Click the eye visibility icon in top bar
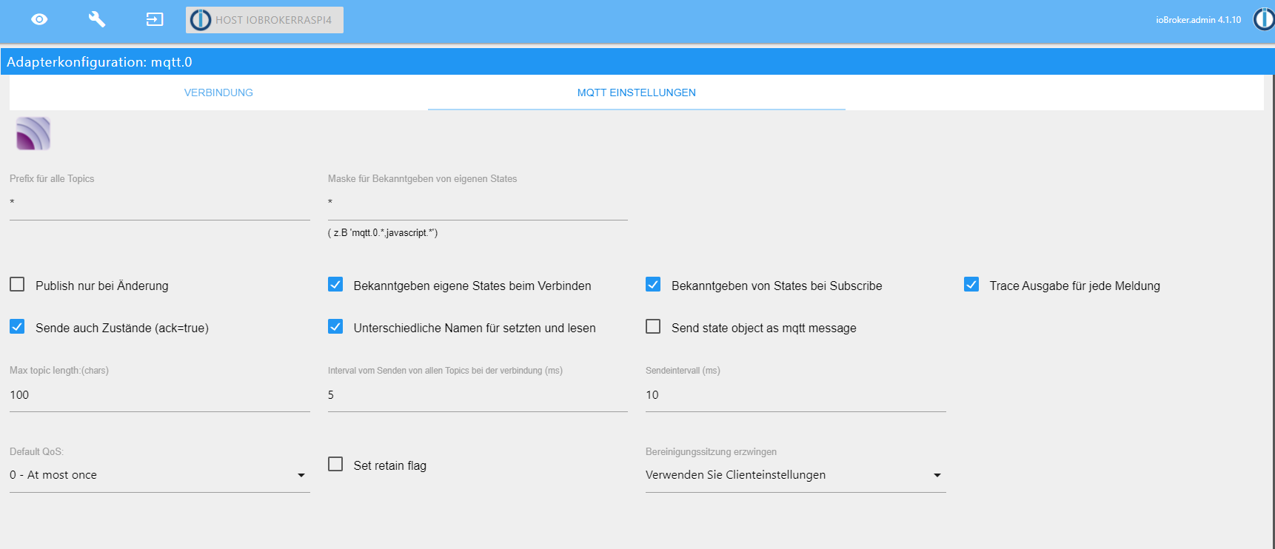This screenshot has width=1275, height=549. click(x=39, y=19)
